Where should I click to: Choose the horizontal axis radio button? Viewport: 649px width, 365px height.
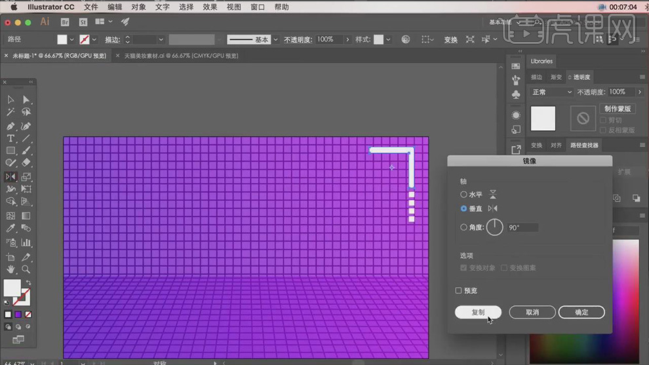point(463,194)
